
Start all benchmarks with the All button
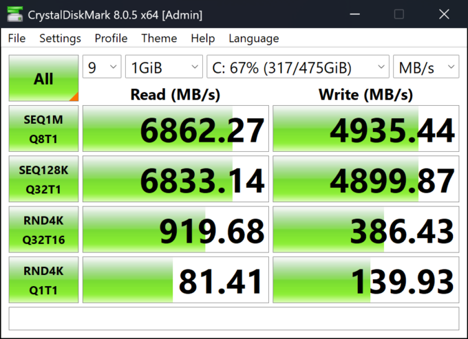[43, 78]
